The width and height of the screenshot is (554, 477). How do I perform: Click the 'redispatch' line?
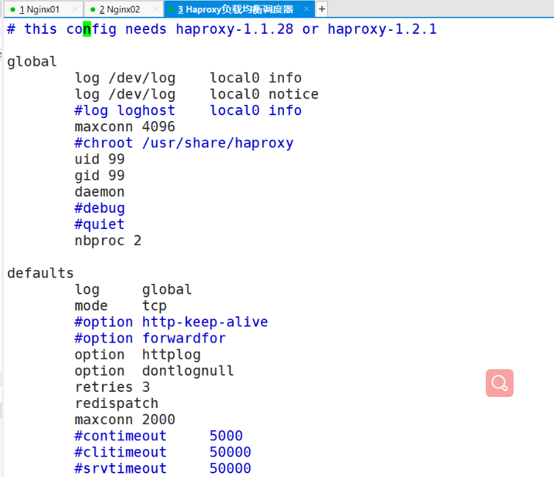pyautogui.click(x=117, y=404)
